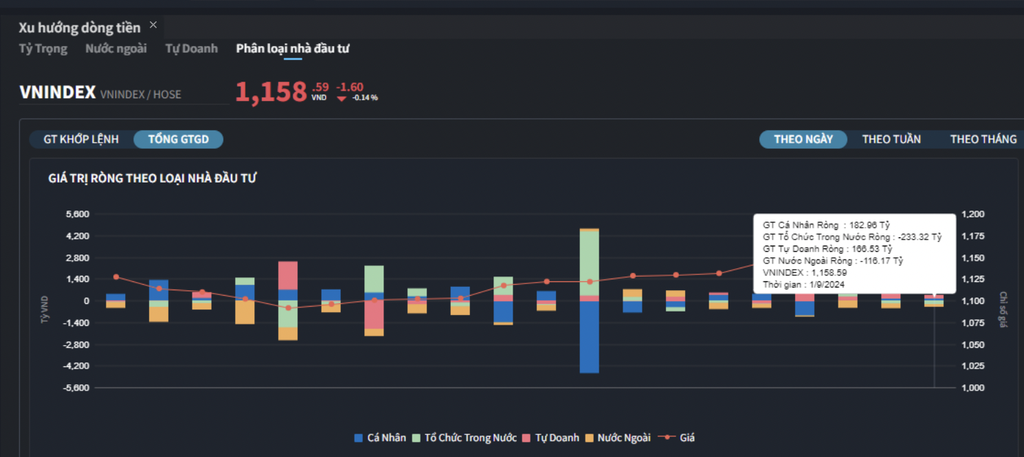Toggle the blue Cá Nhân legend marker
This screenshot has width=1024, height=457.
click(358, 438)
